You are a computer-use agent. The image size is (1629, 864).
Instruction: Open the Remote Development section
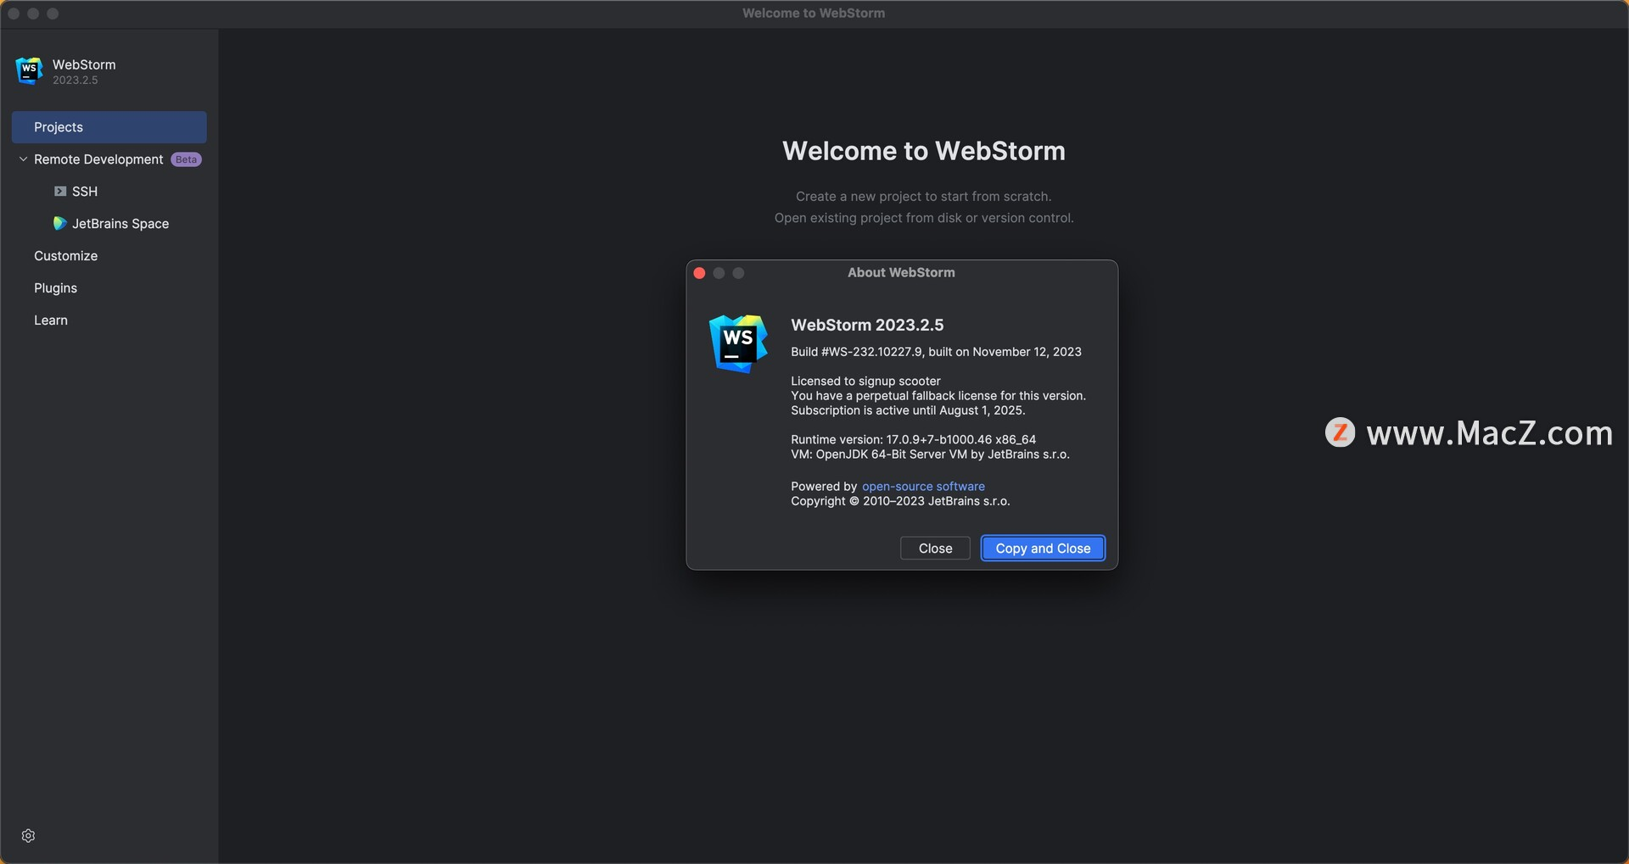coord(98,159)
